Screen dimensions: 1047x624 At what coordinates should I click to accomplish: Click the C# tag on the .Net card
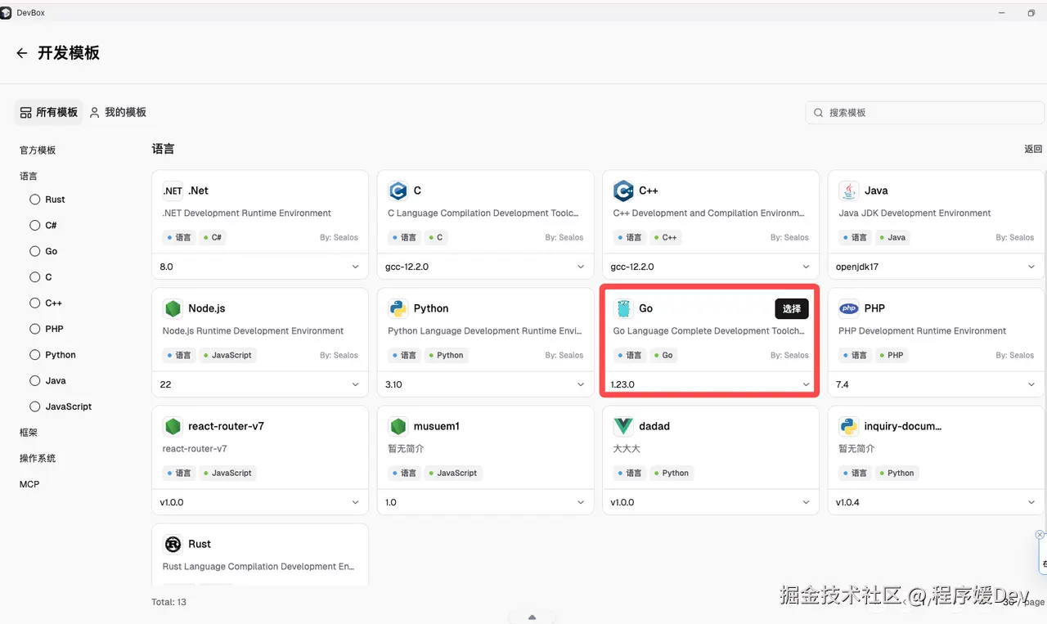(x=212, y=237)
